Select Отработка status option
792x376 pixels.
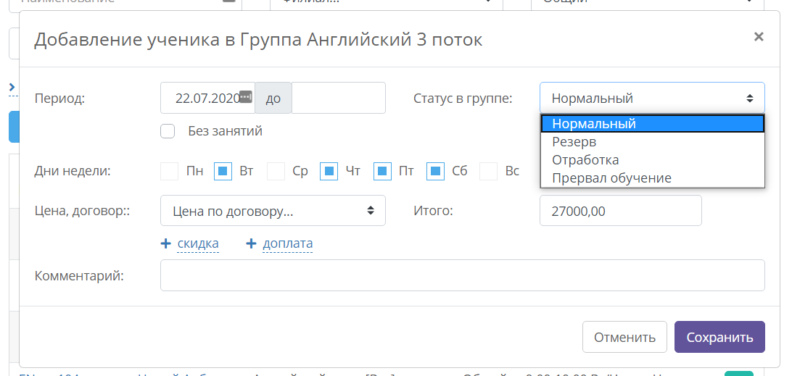pyautogui.click(x=652, y=160)
